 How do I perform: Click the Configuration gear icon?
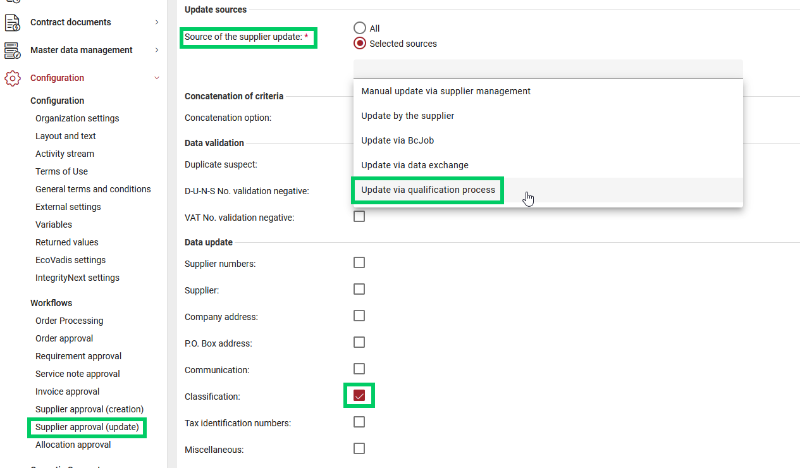[12, 78]
